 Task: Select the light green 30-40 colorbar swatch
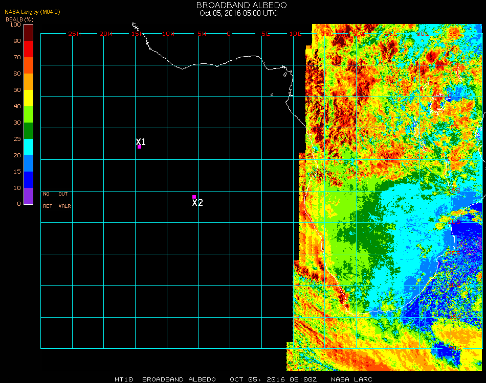29,114
